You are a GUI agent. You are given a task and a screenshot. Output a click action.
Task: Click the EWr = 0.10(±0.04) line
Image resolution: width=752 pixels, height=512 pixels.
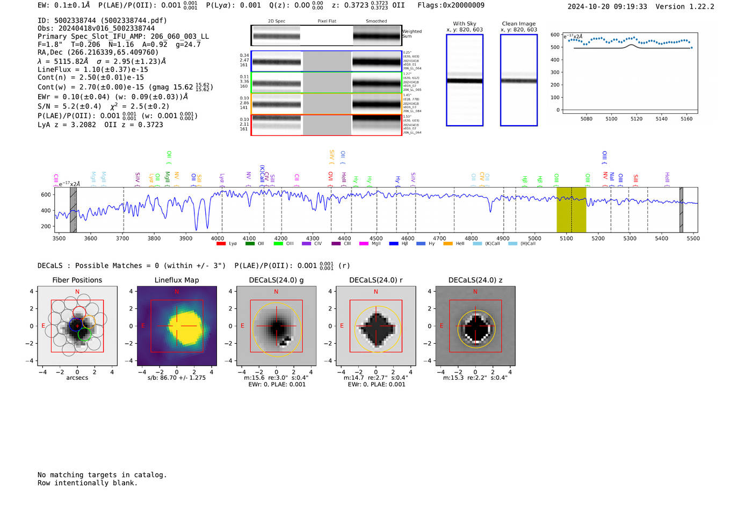(113, 97)
